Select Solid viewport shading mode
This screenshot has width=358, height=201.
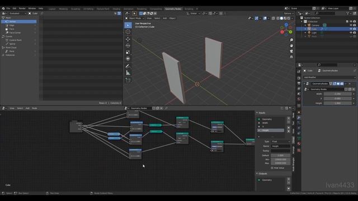coord(281,18)
